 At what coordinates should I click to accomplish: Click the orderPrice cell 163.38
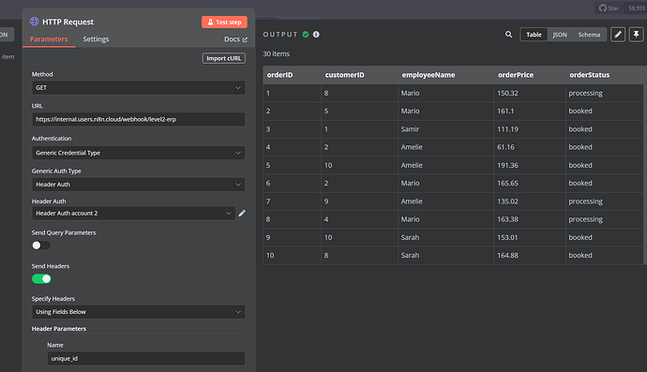click(530, 219)
